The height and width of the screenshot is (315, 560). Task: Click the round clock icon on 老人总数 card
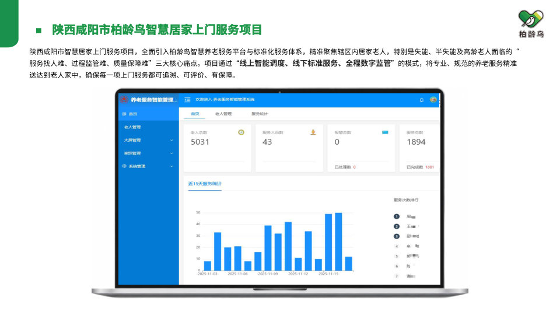[x=241, y=132]
